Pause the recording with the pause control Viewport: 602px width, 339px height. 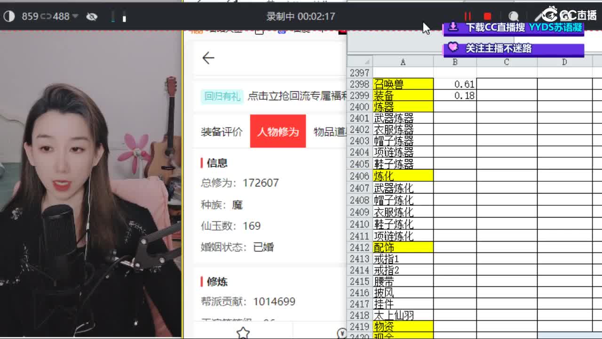(468, 16)
